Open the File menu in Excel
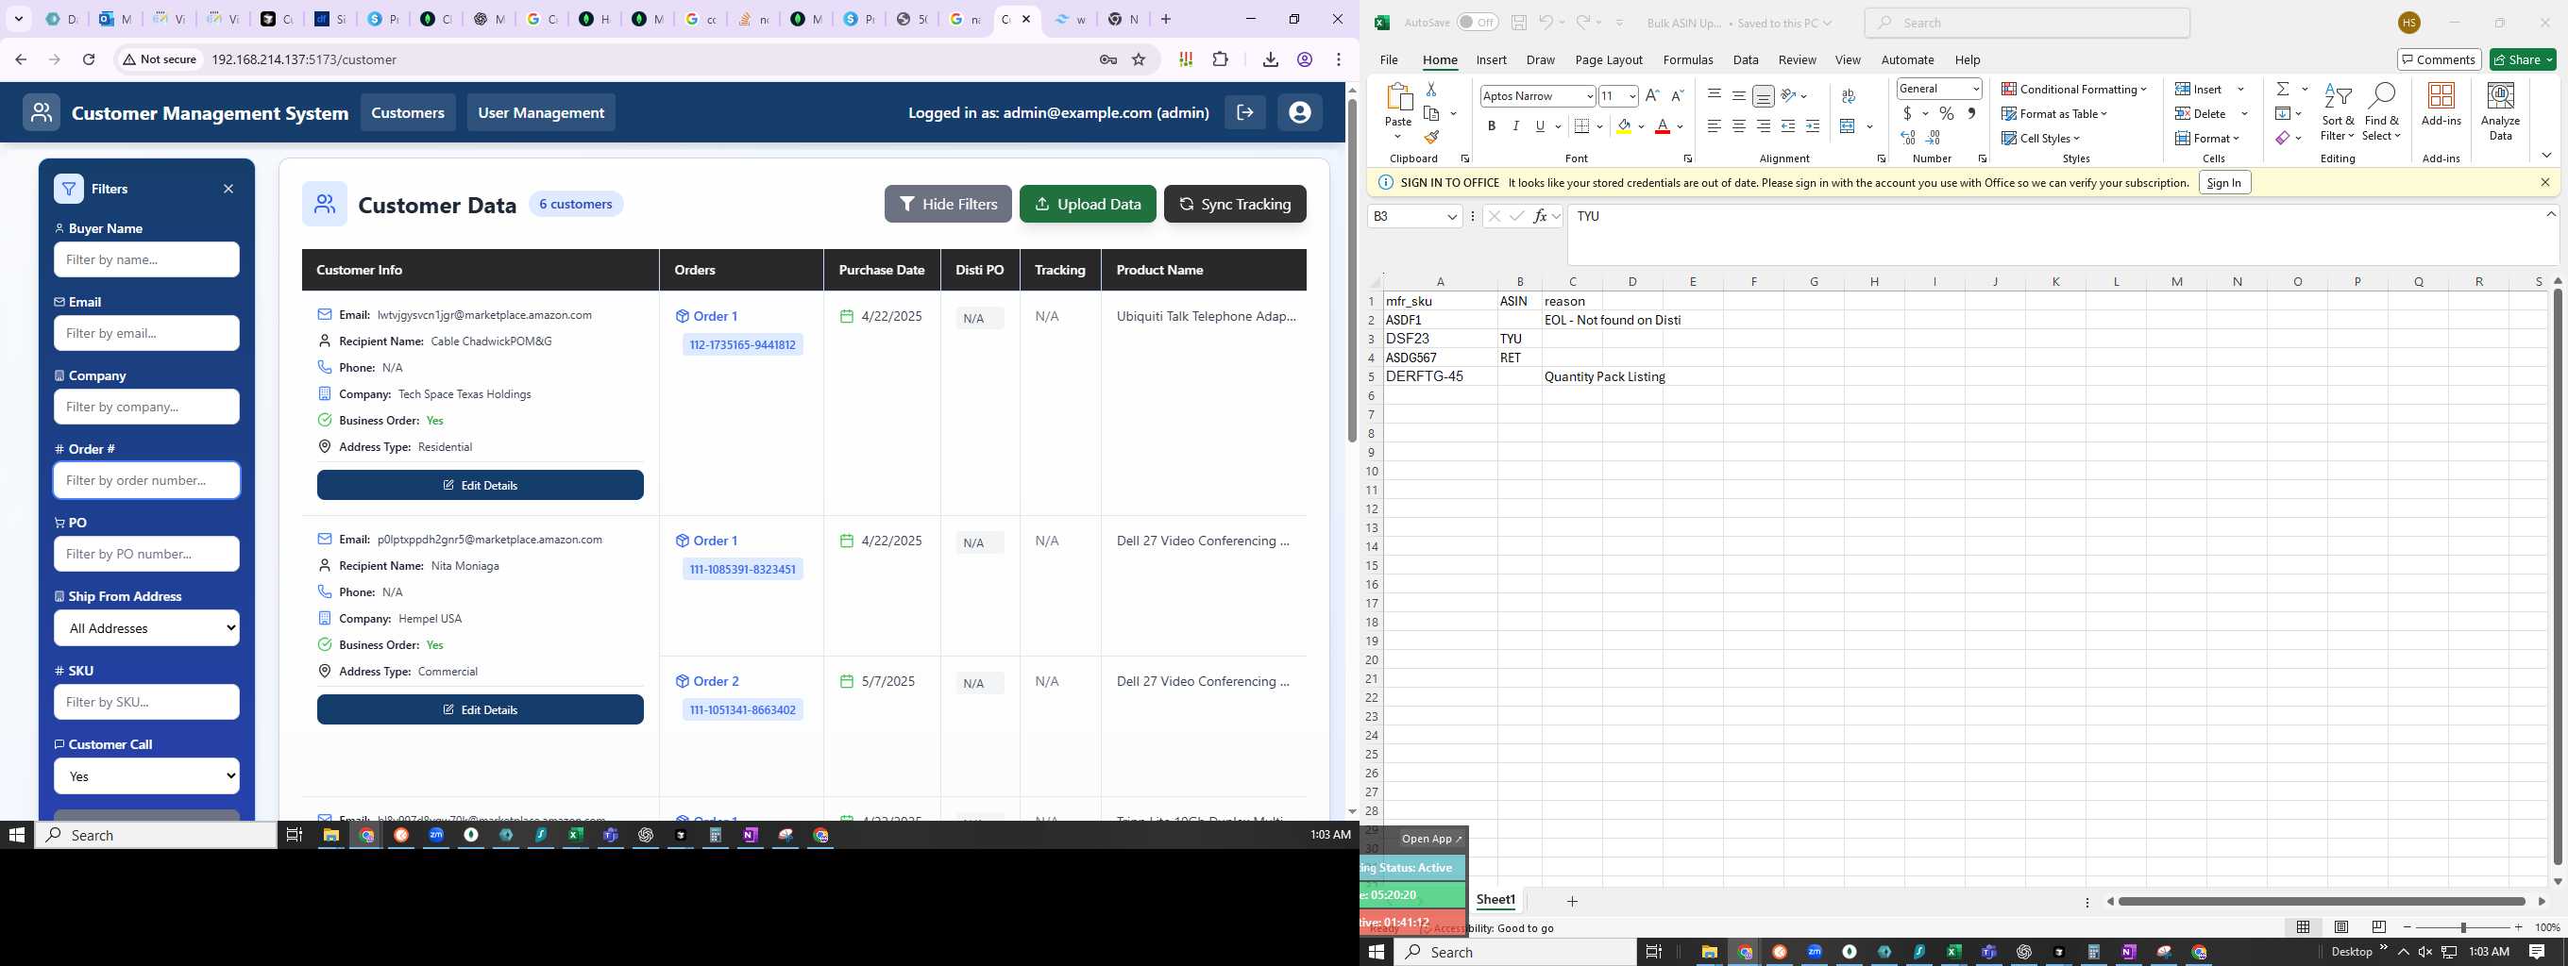This screenshot has height=966, width=2568. coord(1388,59)
